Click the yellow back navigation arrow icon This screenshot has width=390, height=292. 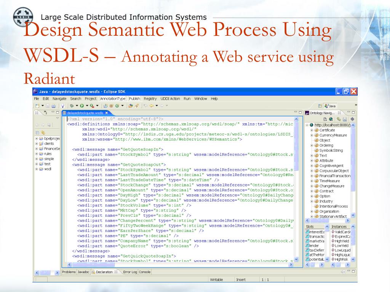point(151,106)
